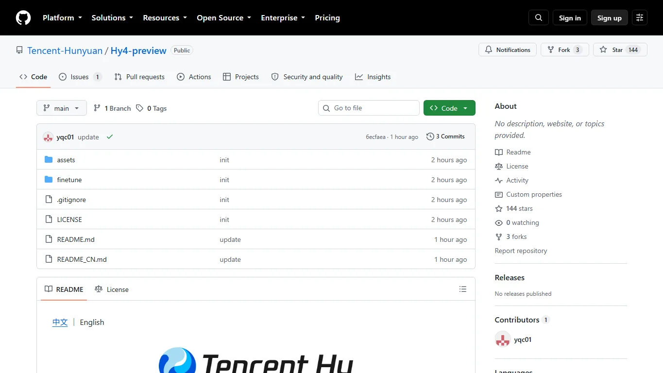Screen dimensions: 663x373
Task: Star the repository with Star button
Action: click(x=620, y=50)
